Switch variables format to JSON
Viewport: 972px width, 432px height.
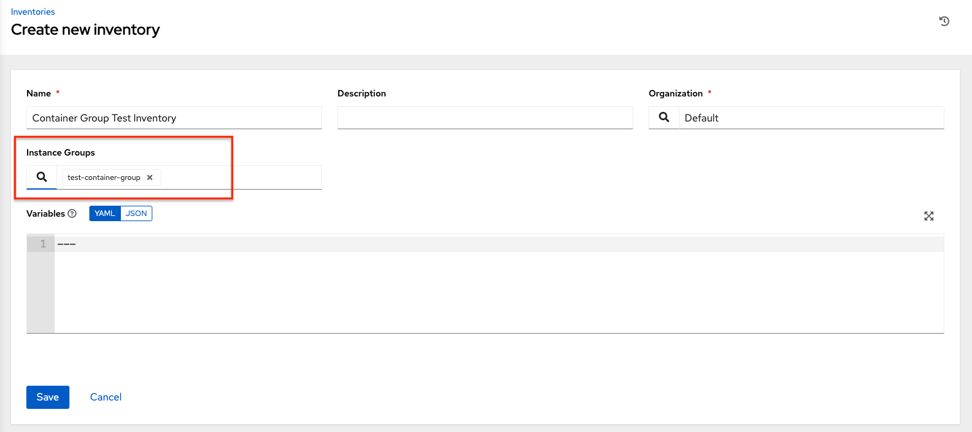136,213
